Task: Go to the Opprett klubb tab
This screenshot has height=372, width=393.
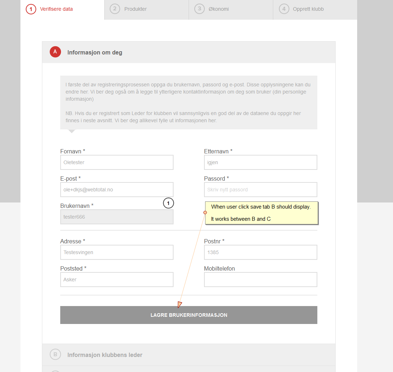Action: click(308, 9)
